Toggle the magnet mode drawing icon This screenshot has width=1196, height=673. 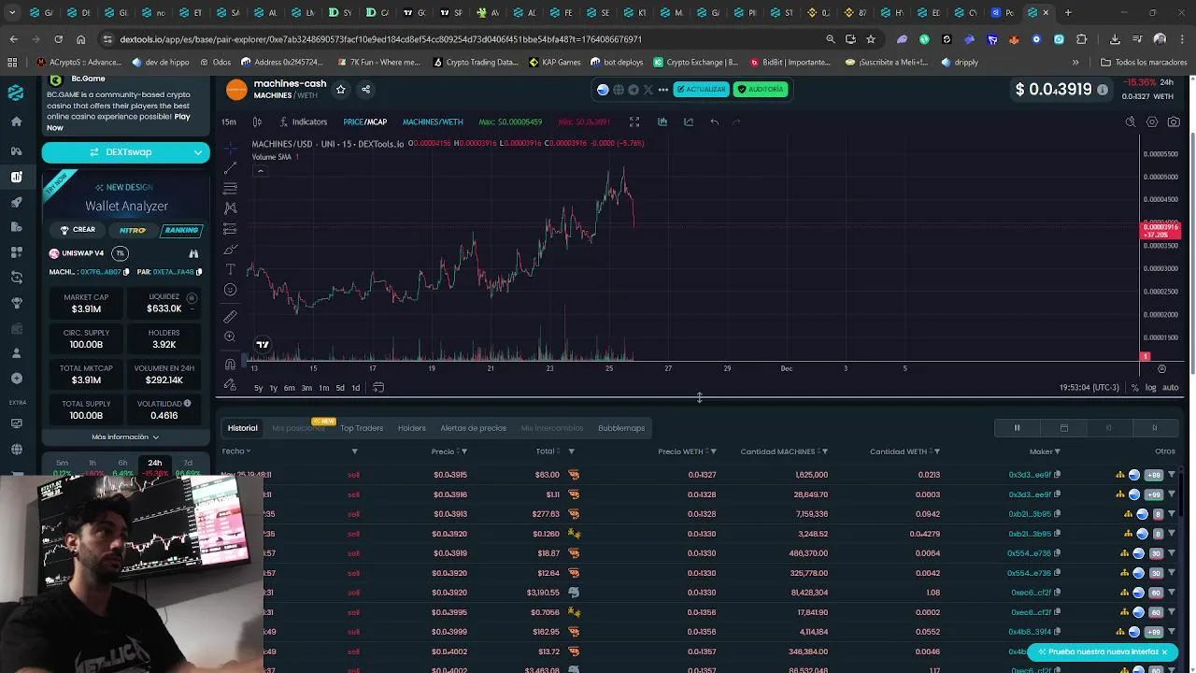click(230, 365)
